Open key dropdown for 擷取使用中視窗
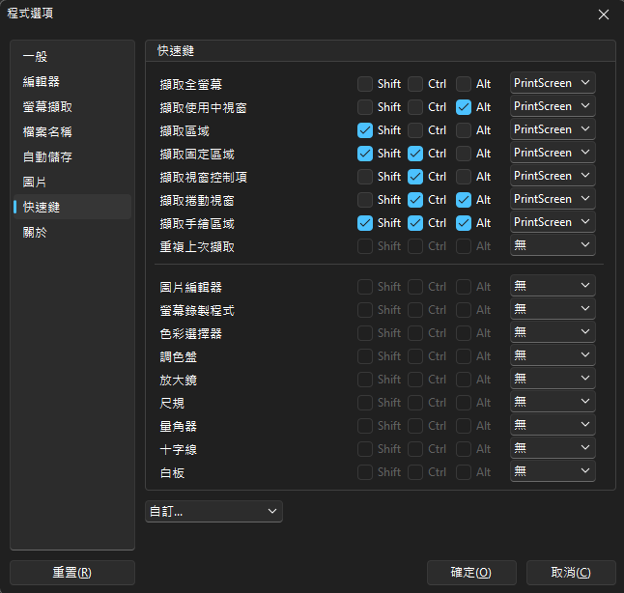This screenshot has width=624, height=593. click(x=553, y=106)
